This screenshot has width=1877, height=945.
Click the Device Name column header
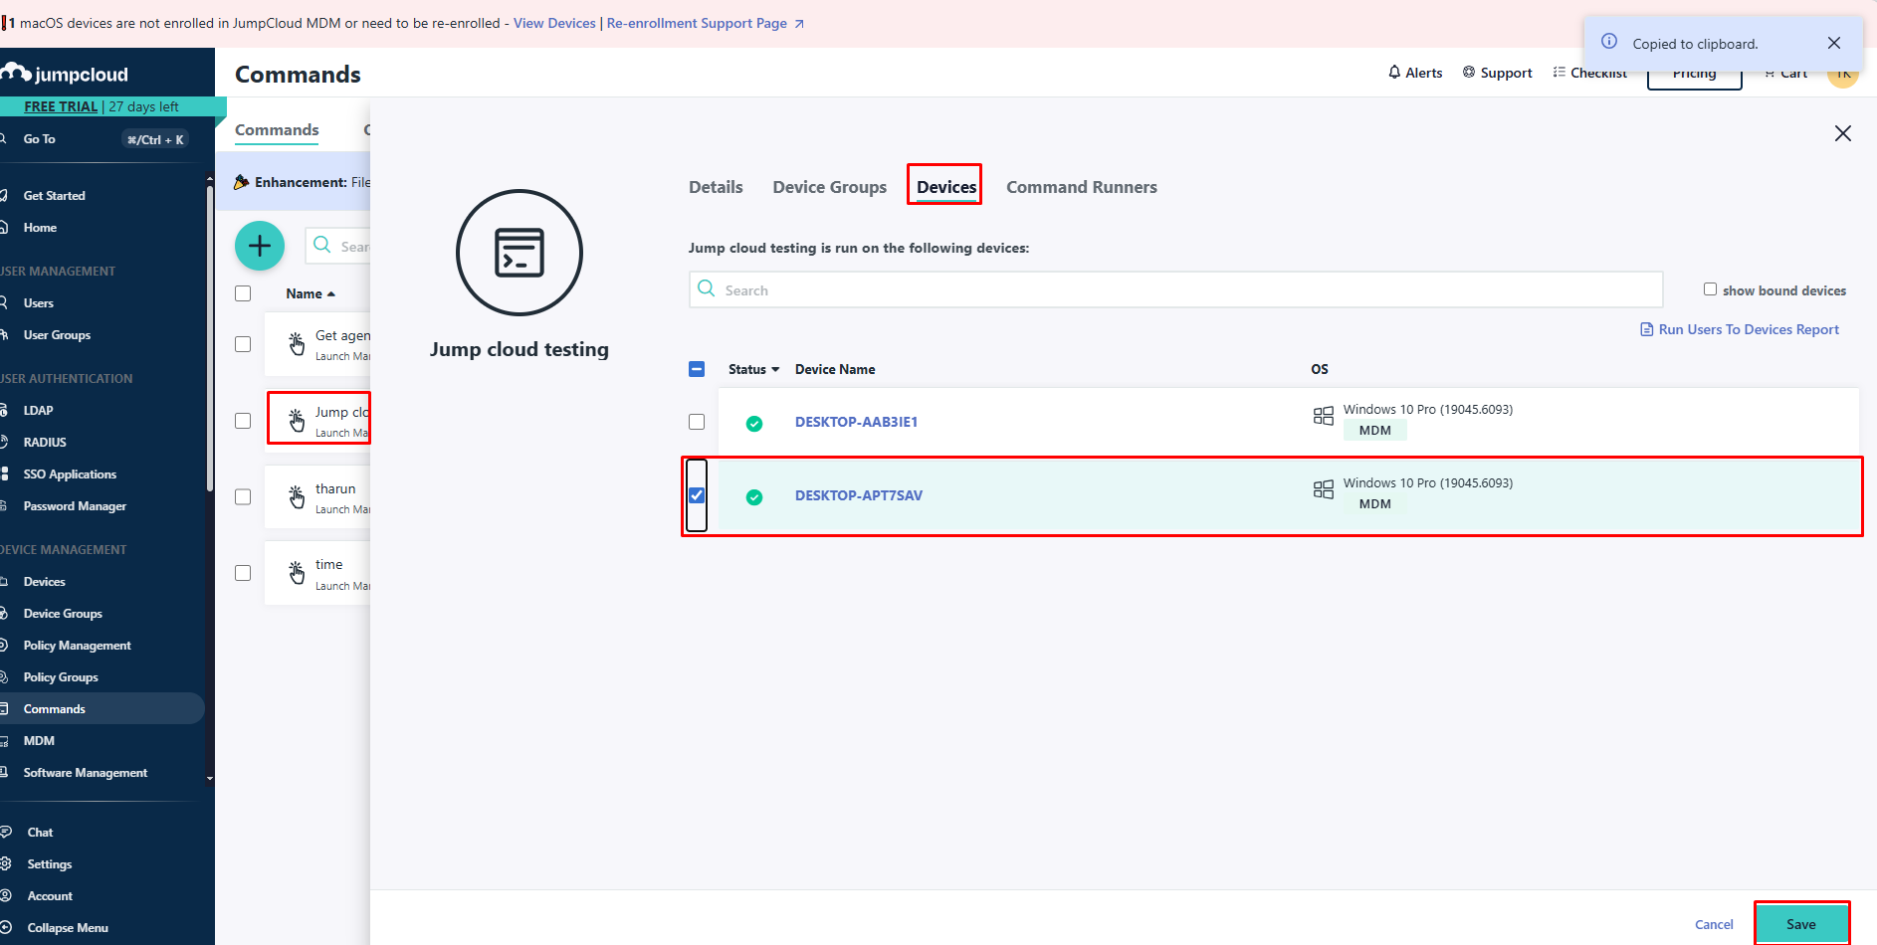pos(835,369)
